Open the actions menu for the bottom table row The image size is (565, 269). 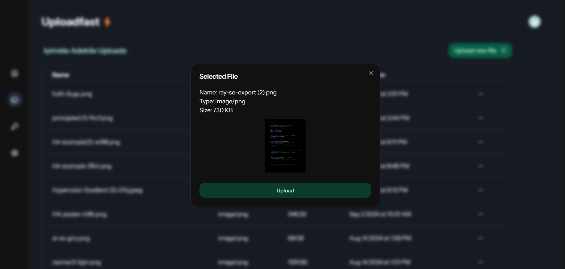[481, 262]
